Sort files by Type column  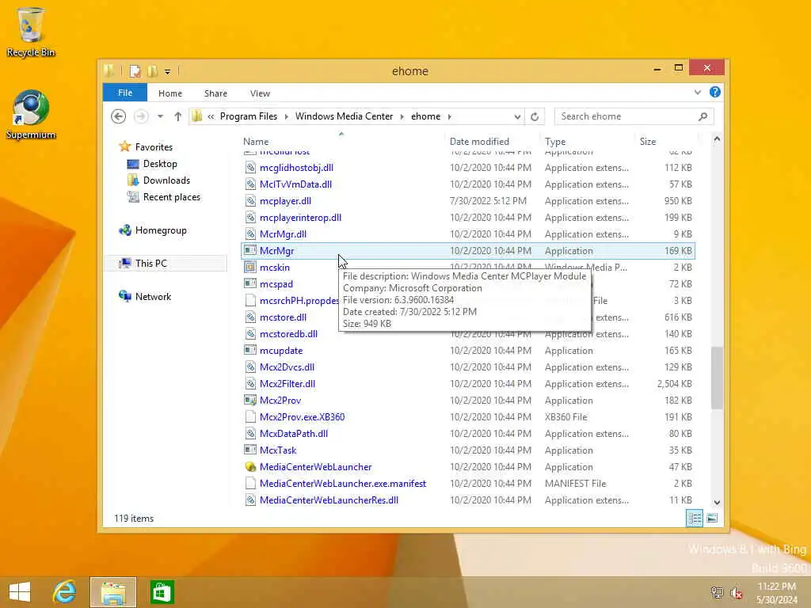(x=555, y=141)
